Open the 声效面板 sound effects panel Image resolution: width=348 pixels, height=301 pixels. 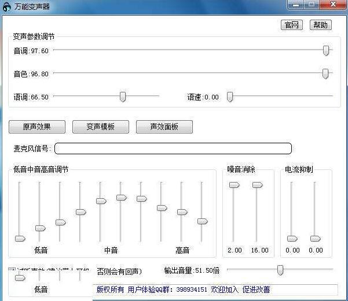click(x=164, y=127)
